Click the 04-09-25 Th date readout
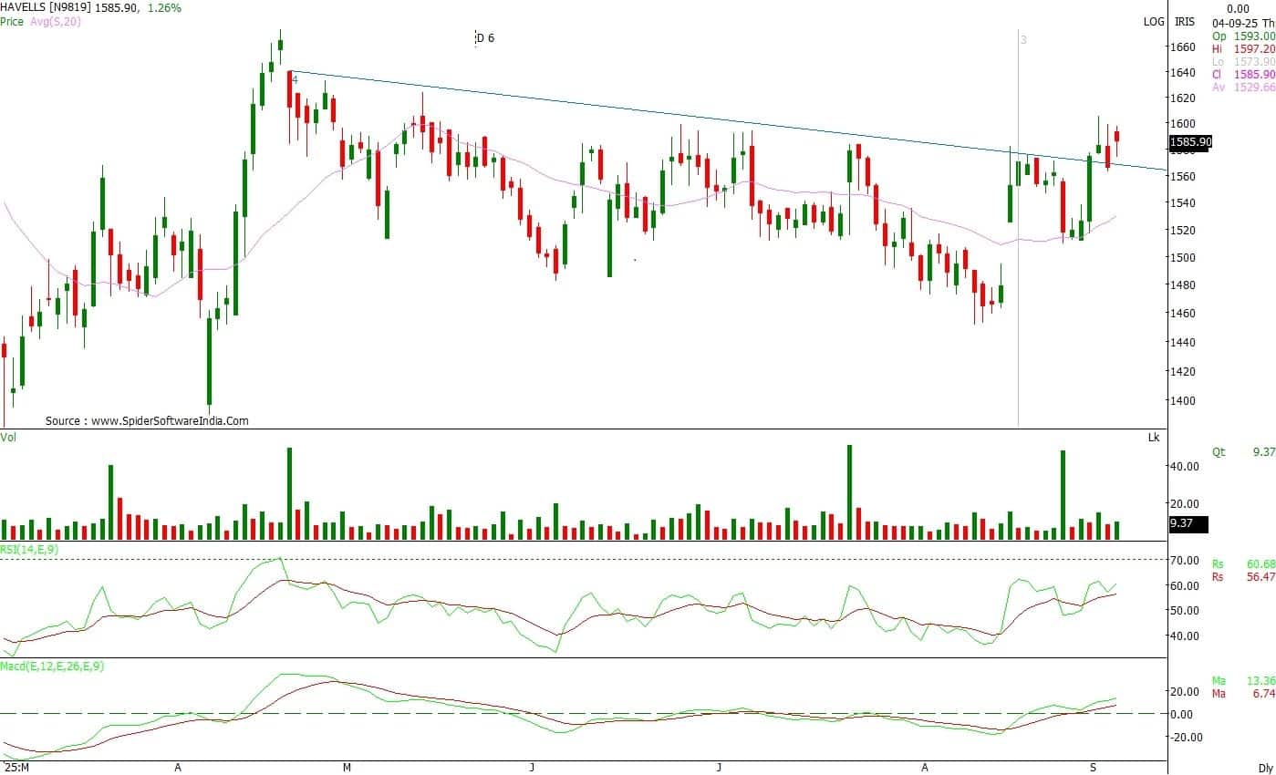Viewport: 1276px width, 775px height. click(x=1242, y=22)
